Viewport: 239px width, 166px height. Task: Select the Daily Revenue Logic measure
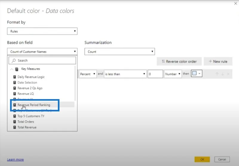(x=31, y=77)
